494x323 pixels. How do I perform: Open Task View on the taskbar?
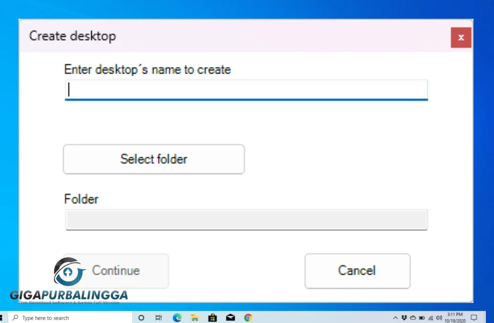tap(159, 318)
